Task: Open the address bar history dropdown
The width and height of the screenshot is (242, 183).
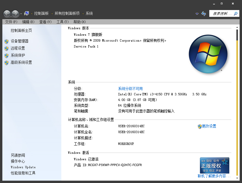Action: 197,14
